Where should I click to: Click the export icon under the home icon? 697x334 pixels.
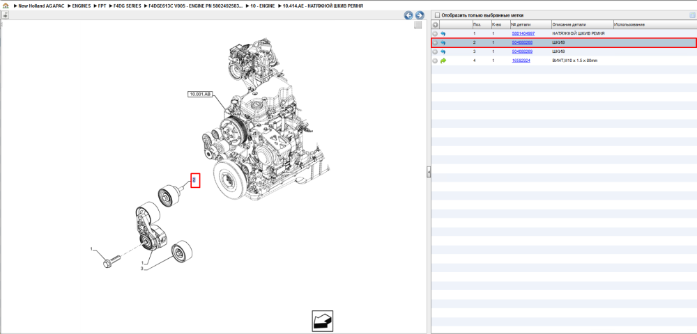point(5,15)
